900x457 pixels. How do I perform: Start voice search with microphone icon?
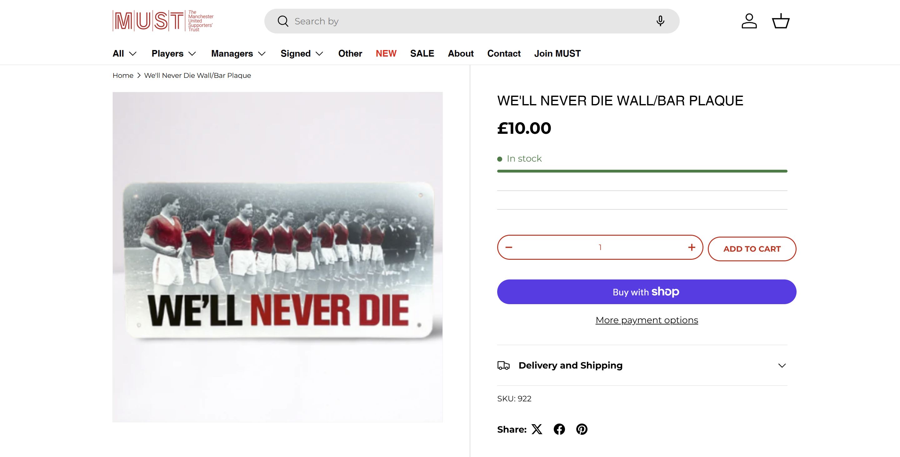pyautogui.click(x=660, y=21)
